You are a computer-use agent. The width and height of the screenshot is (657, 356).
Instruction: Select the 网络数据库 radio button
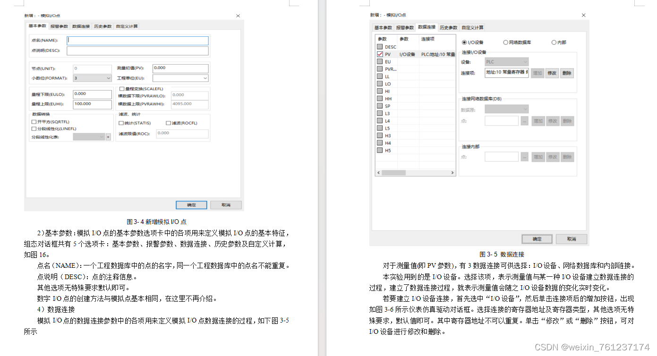tap(505, 42)
